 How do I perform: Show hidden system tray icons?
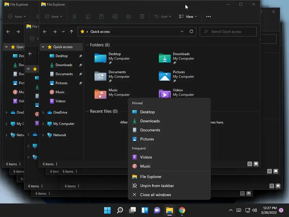pos(231,210)
